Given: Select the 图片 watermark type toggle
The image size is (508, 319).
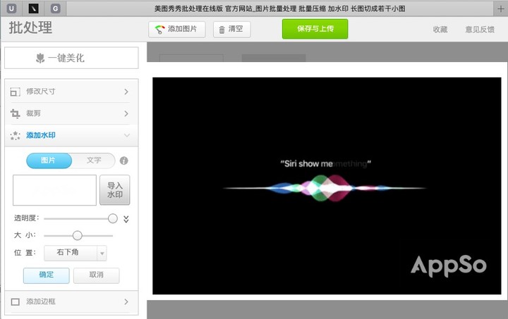Looking at the screenshot, I should click(x=49, y=161).
